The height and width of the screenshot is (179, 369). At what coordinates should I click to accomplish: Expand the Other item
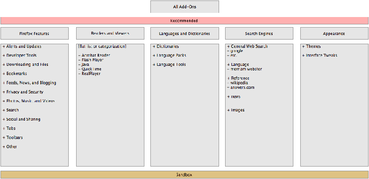pyautogui.click(x=10, y=147)
